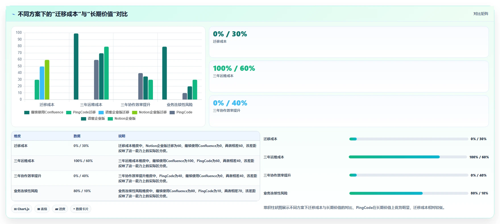Toggle the 语雀企业版 legend item
The height and width of the screenshot is (224, 500).
tap(93, 119)
